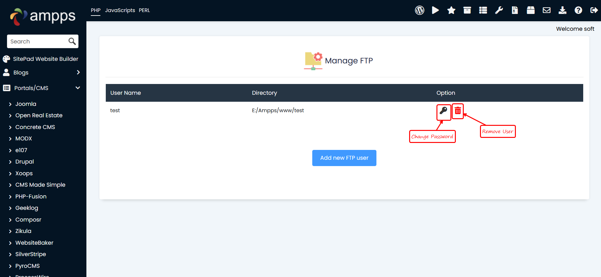
Task: Click the archive box icon
Action: [x=467, y=10]
